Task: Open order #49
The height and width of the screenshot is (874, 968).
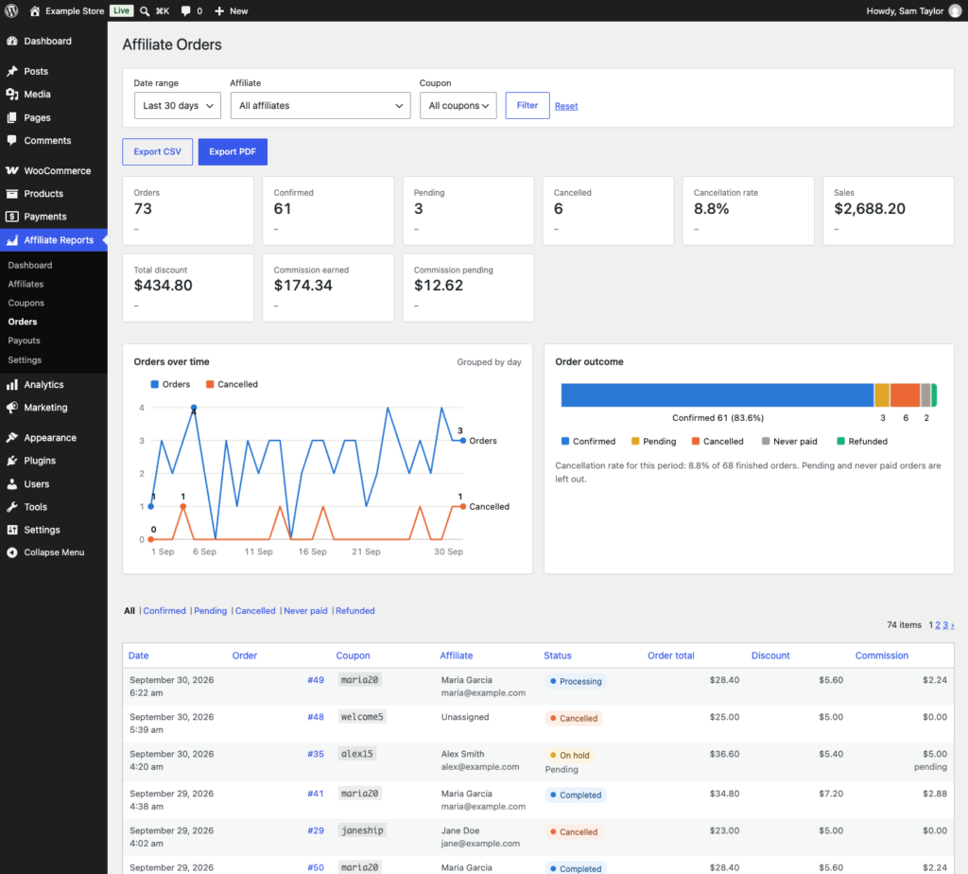Action: click(316, 680)
